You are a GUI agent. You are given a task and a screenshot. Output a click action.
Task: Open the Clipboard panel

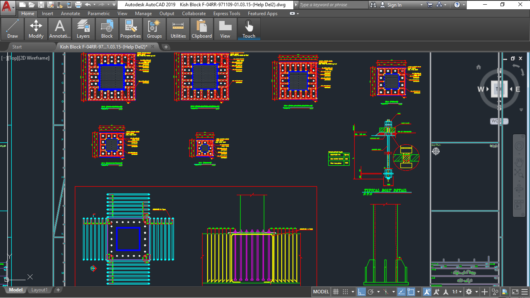[x=202, y=29]
